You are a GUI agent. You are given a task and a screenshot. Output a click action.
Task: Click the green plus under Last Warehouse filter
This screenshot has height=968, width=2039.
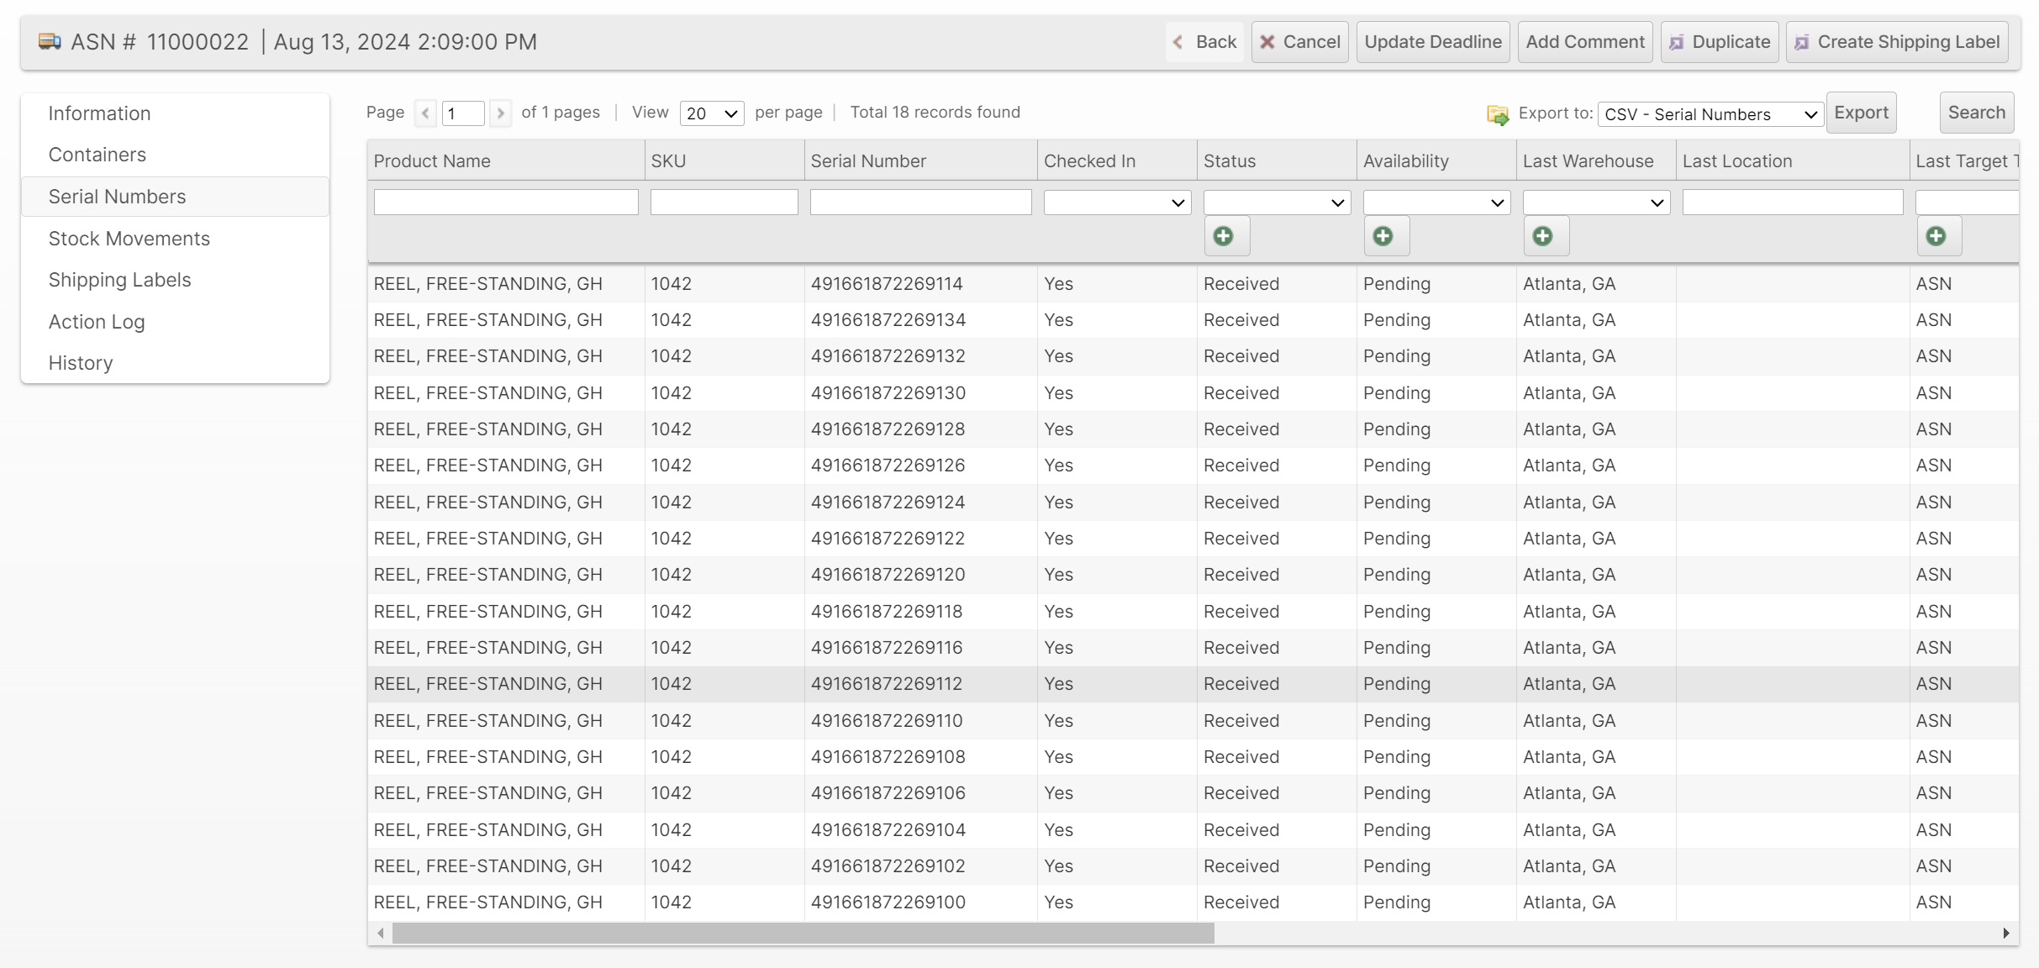tap(1543, 236)
